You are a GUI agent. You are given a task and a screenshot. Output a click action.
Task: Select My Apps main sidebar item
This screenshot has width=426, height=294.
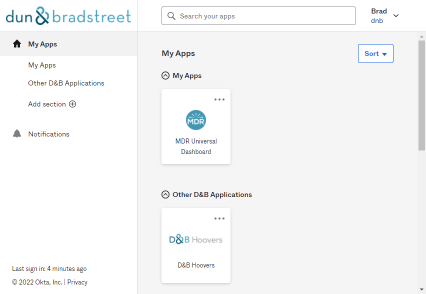(68, 44)
